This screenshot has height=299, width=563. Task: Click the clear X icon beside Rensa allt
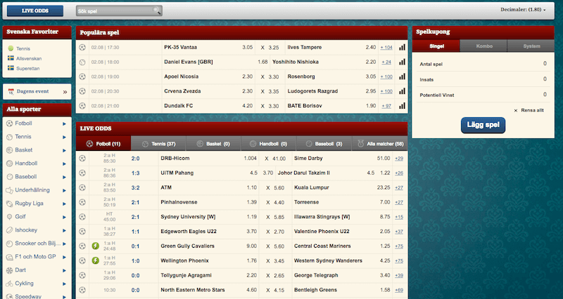pyautogui.click(x=516, y=111)
